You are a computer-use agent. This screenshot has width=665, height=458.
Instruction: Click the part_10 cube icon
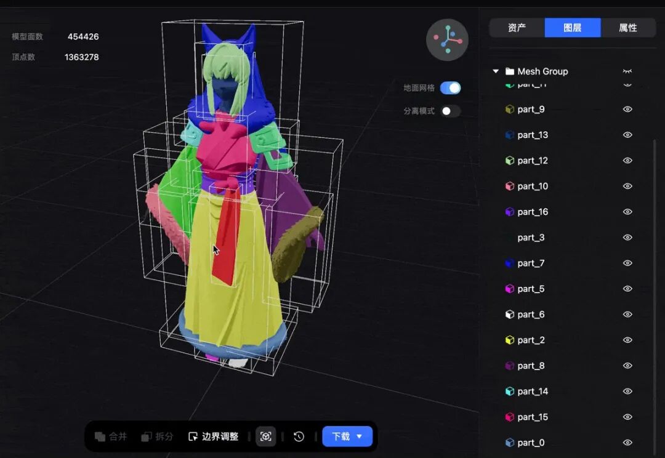tap(510, 186)
